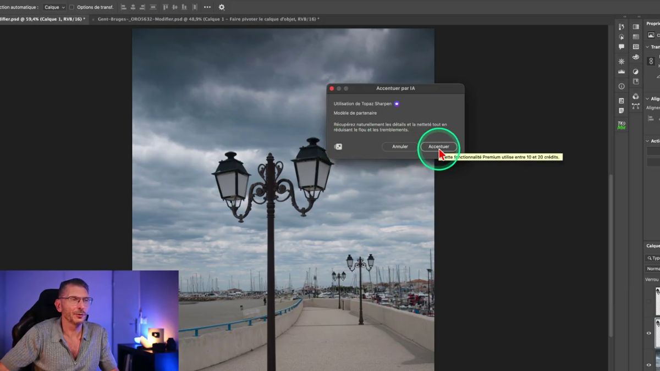This screenshot has height=371, width=660.
Task: Click Annuler in Accentuer par IA dialog
Action: 400,146
